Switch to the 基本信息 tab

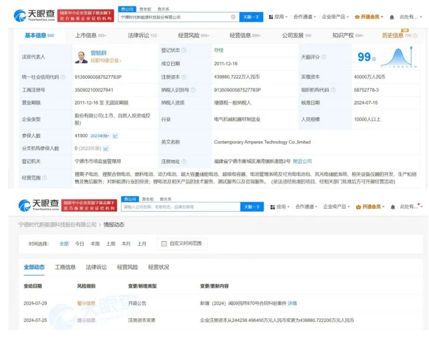pos(40,35)
